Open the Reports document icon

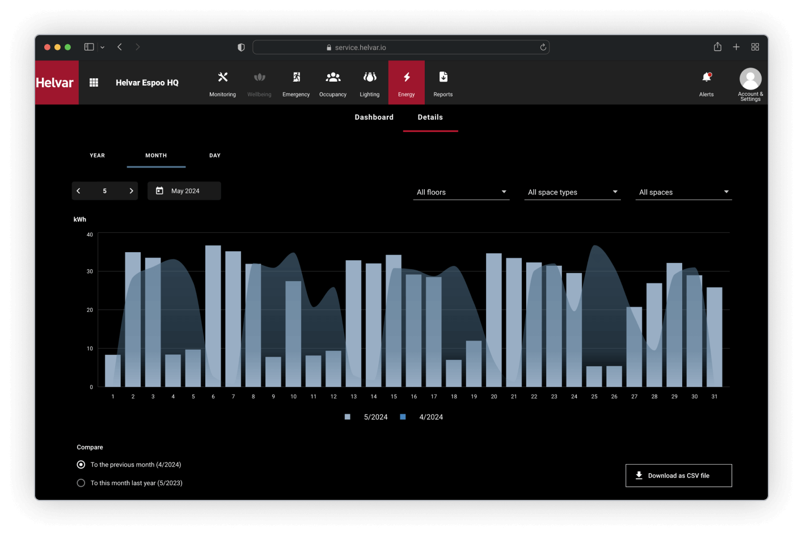point(443,78)
